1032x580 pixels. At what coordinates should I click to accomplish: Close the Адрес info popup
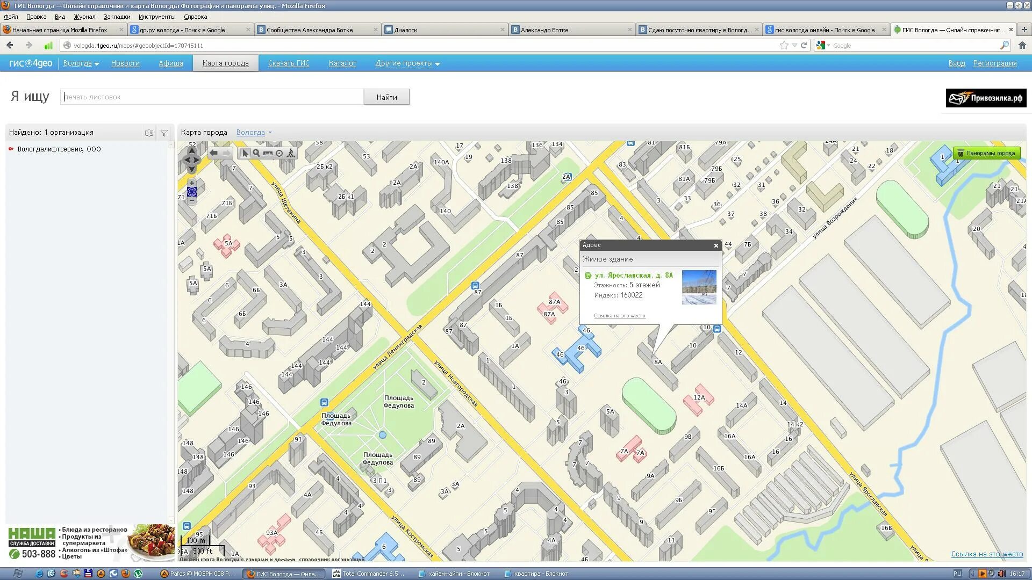pos(716,245)
